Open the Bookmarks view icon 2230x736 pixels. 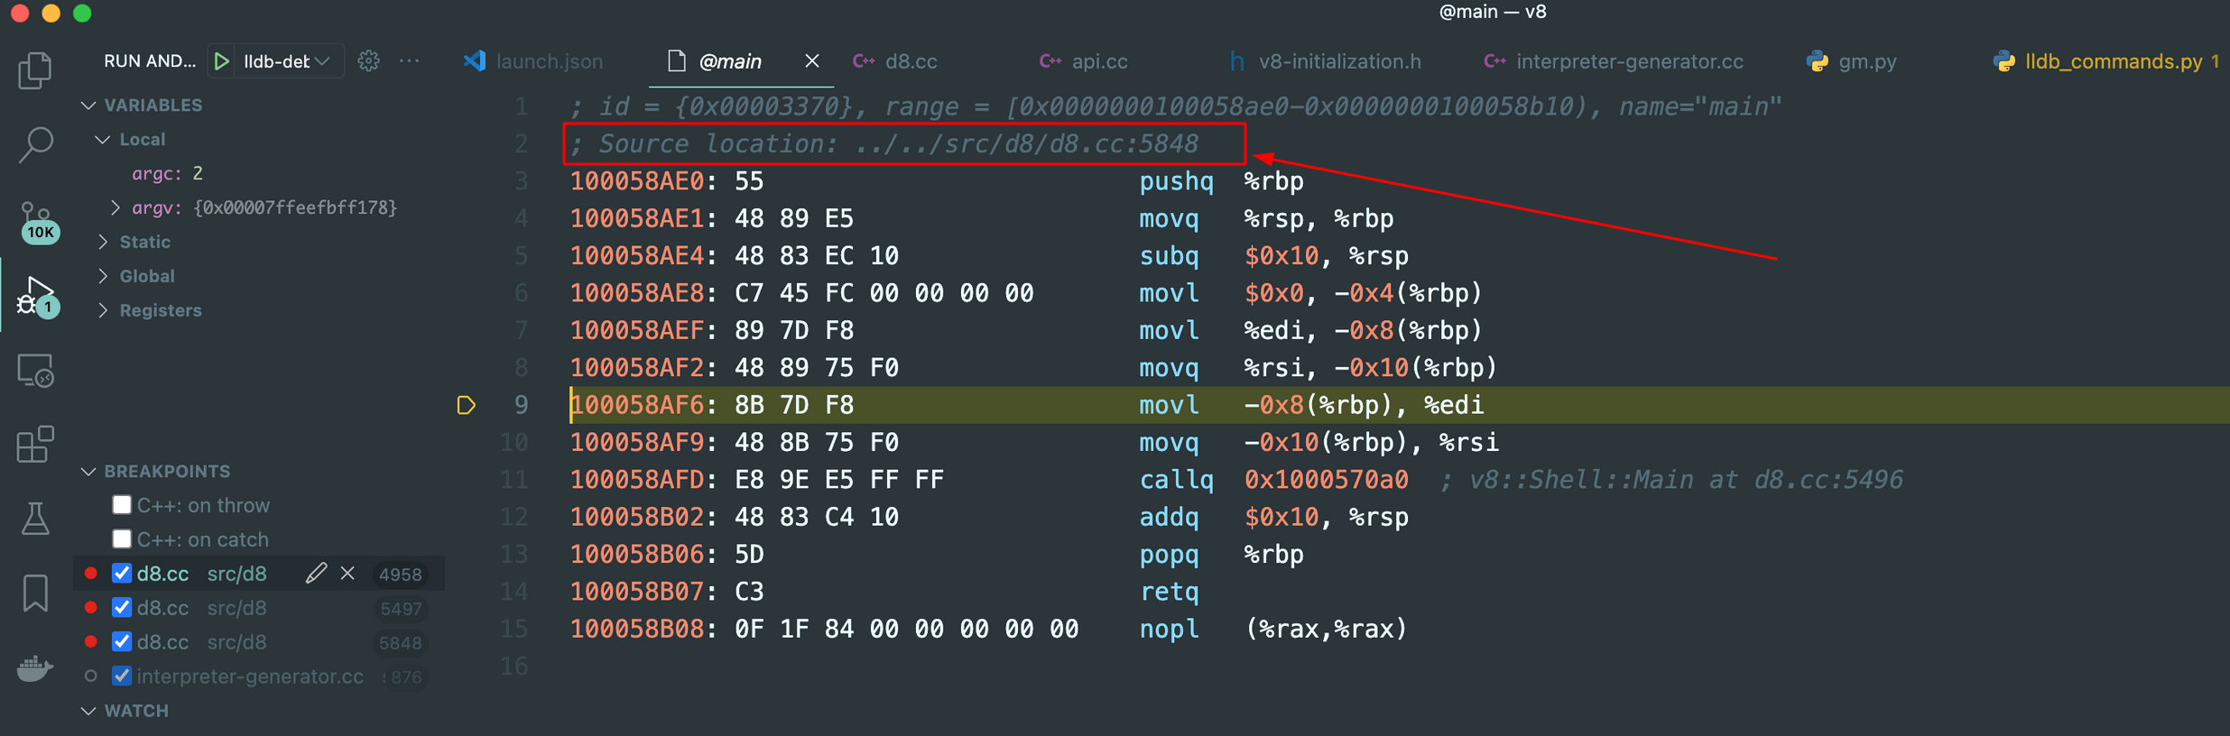[x=35, y=593]
